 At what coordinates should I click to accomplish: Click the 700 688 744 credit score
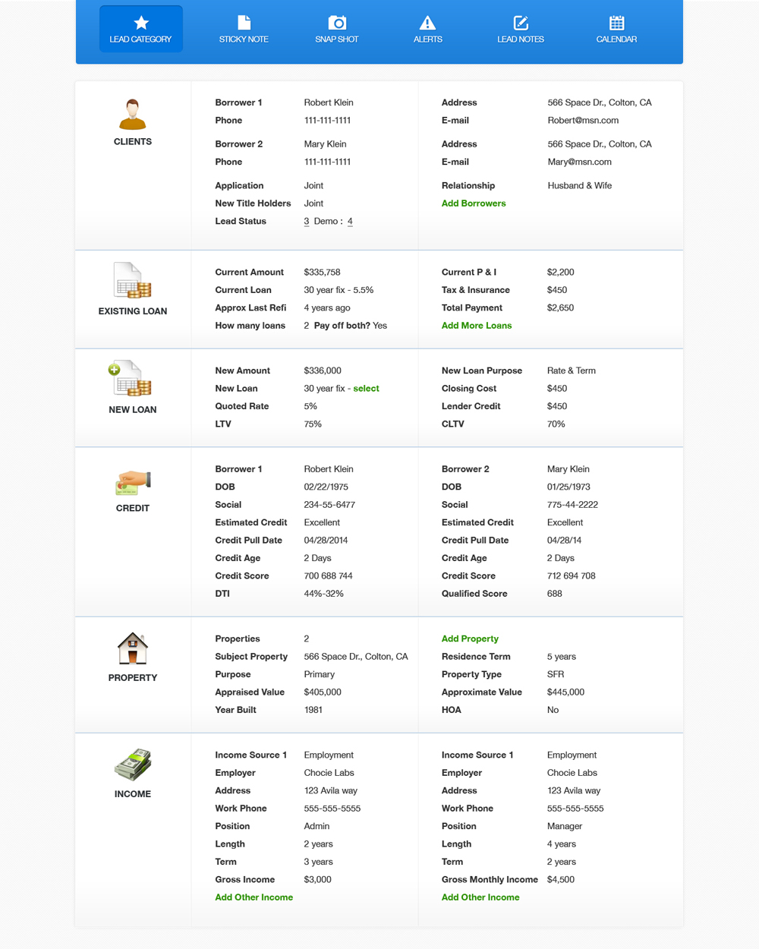tap(328, 576)
